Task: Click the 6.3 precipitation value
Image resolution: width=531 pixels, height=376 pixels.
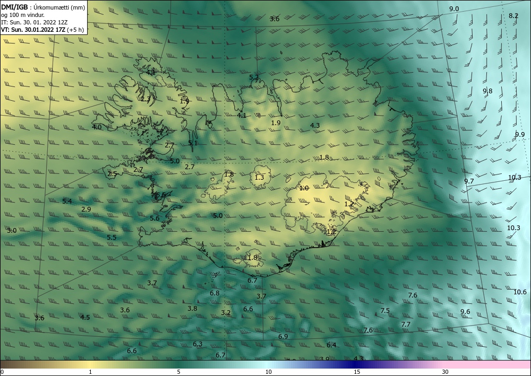Action: [x=198, y=344]
